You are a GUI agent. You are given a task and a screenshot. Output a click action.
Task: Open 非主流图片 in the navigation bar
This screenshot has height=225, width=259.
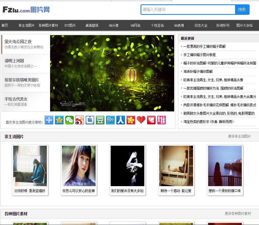[26, 25]
